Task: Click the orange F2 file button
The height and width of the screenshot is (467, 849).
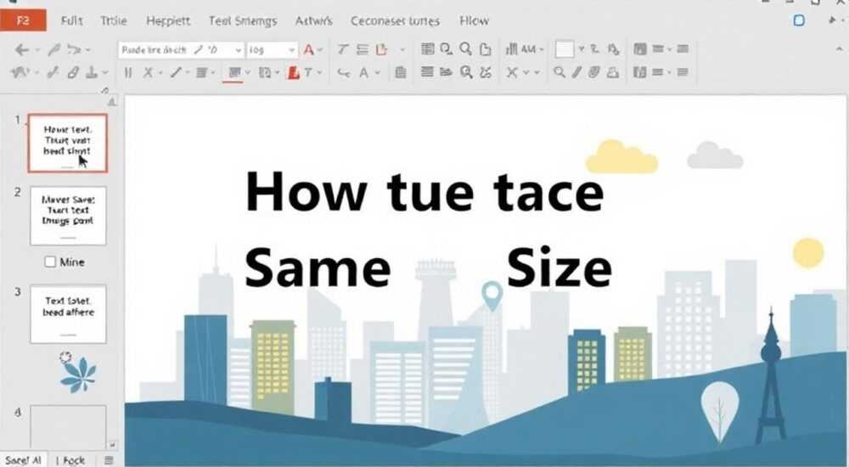Action: (x=23, y=20)
